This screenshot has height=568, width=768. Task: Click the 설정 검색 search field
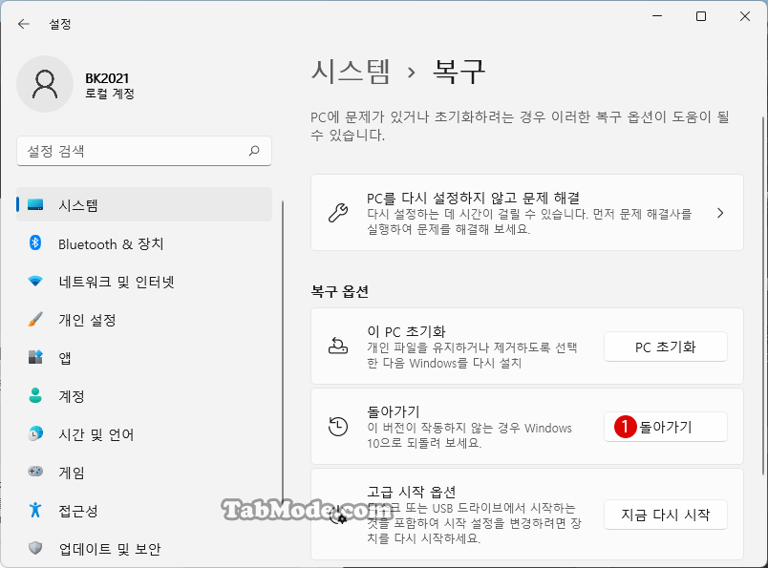coord(144,151)
